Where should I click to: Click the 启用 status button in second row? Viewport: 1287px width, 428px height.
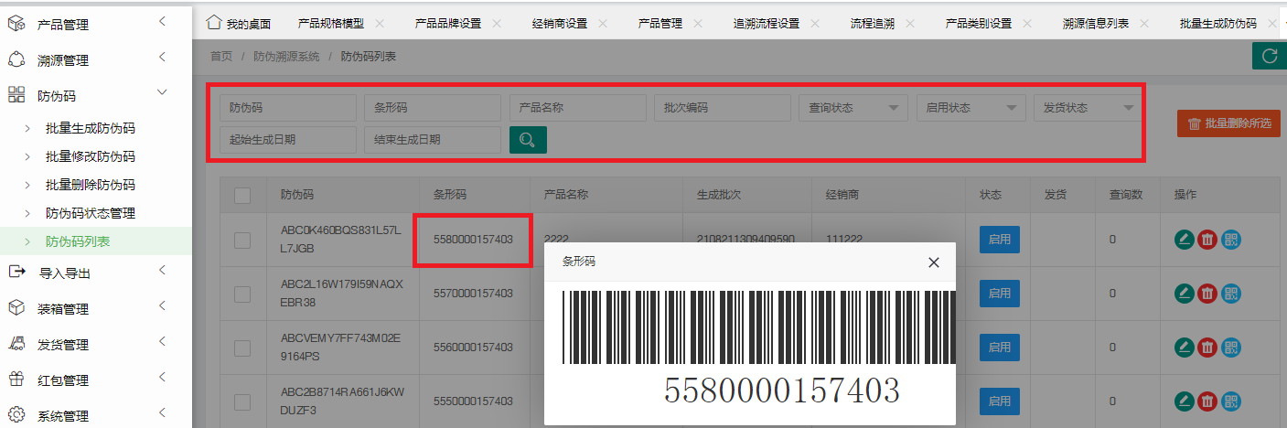pyautogui.click(x=999, y=294)
